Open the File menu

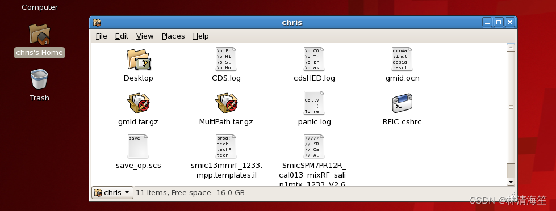(102, 36)
